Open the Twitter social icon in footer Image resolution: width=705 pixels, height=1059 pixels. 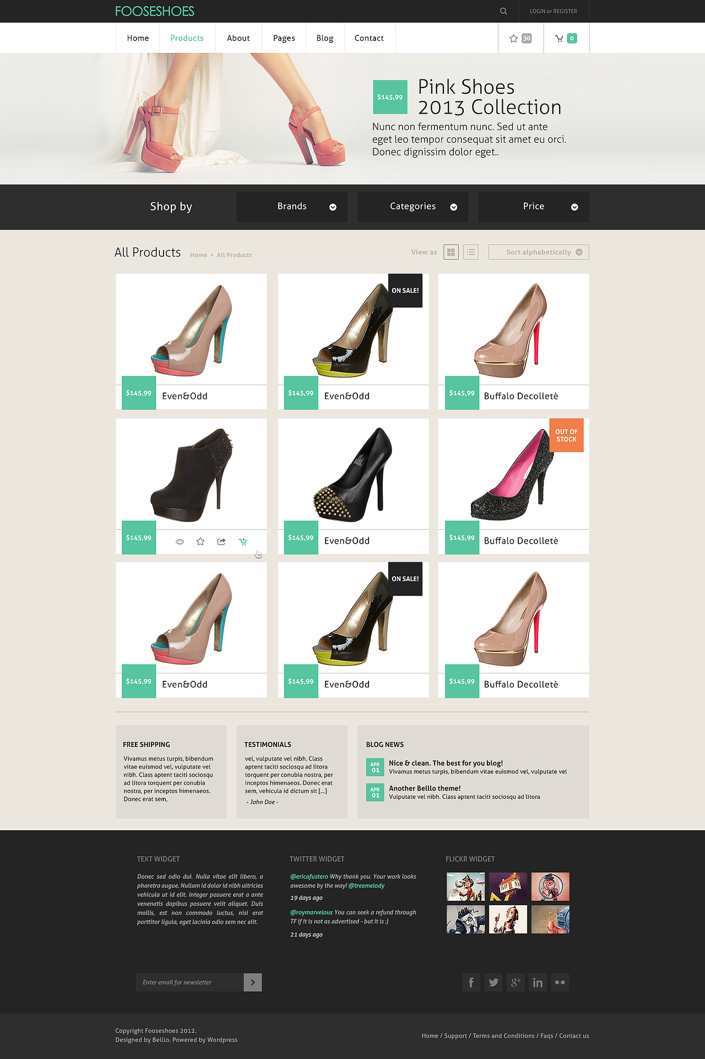pyautogui.click(x=493, y=982)
